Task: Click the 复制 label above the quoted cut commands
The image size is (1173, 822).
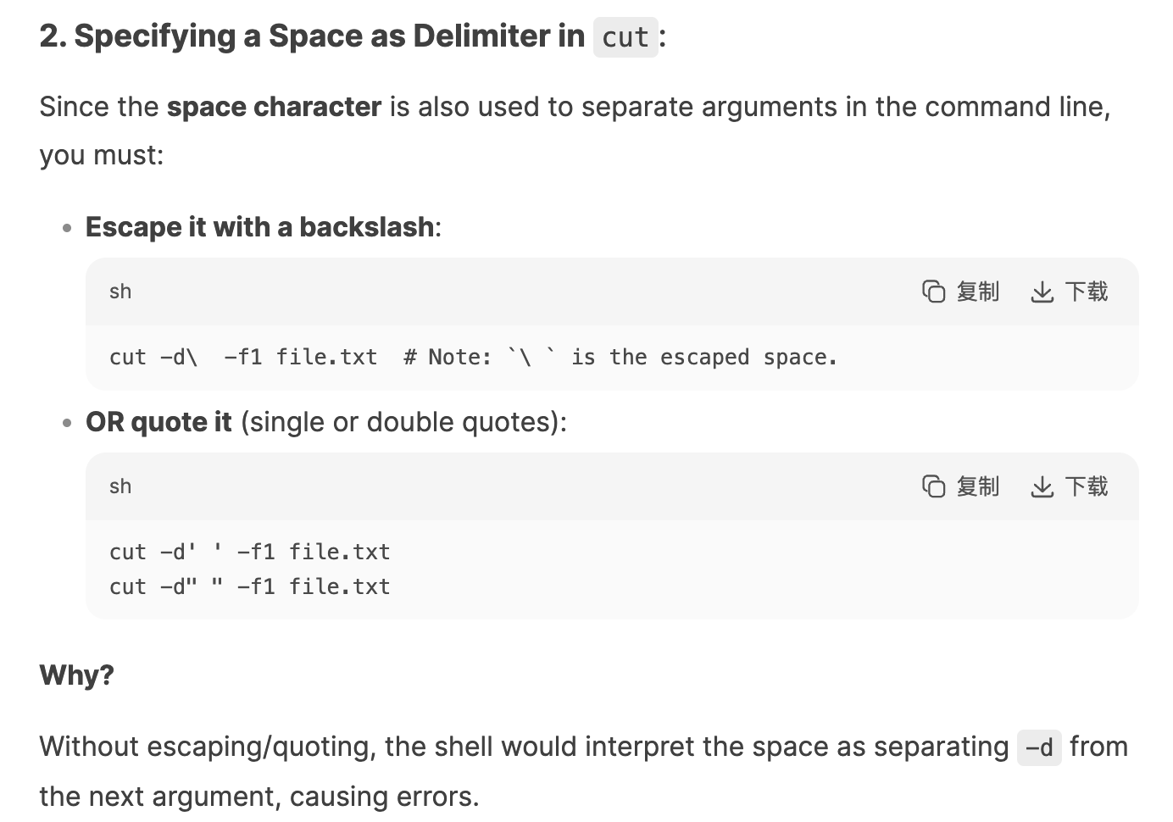Action: pyautogui.click(x=978, y=486)
